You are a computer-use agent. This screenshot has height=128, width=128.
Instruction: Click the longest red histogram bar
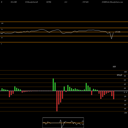pos(57,101)
